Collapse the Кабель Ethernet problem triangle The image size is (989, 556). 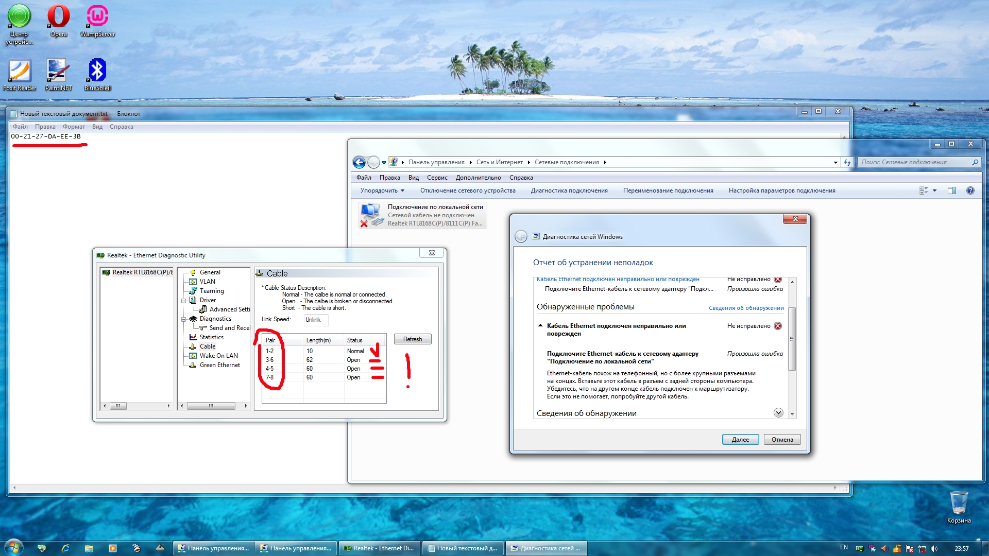click(x=540, y=325)
